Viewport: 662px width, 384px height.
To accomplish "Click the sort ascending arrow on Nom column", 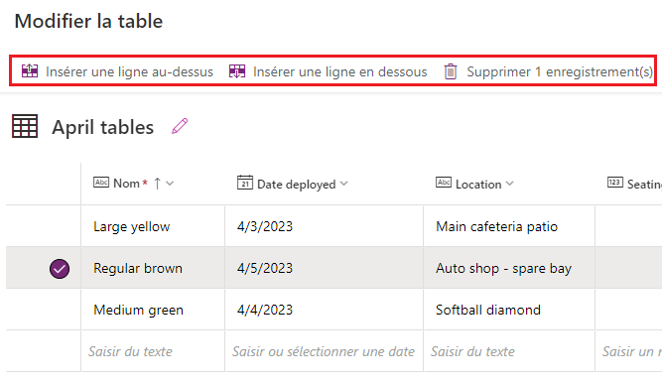I will click(157, 184).
